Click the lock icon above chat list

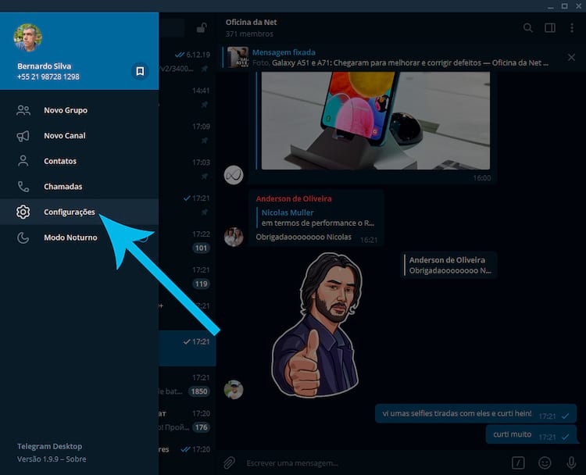[201, 29]
